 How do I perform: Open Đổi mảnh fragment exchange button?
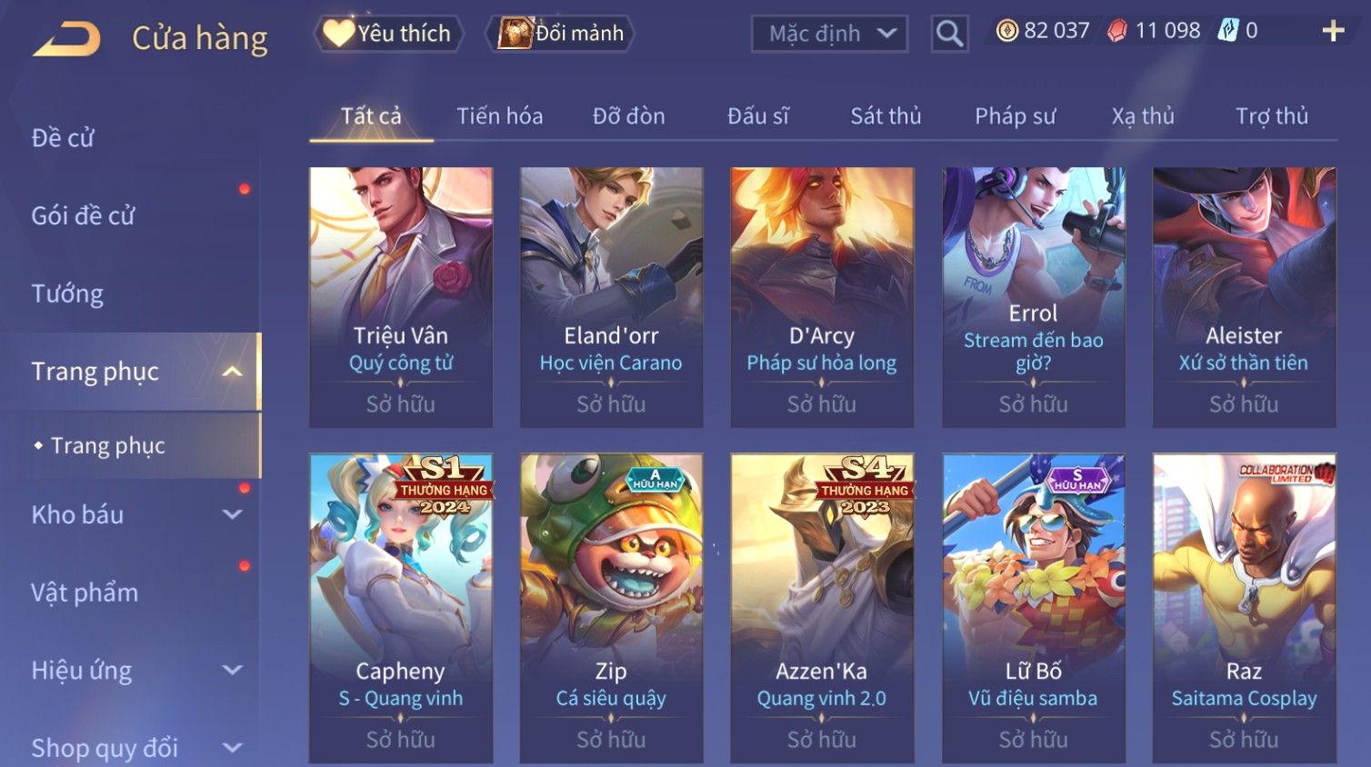(563, 34)
